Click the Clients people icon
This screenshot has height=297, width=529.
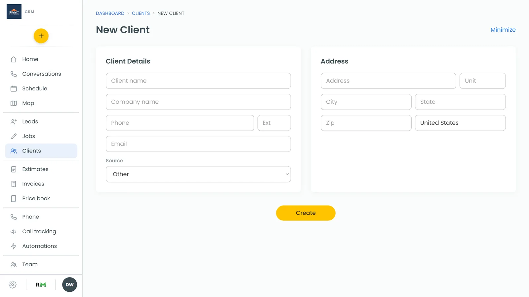pyautogui.click(x=14, y=151)
